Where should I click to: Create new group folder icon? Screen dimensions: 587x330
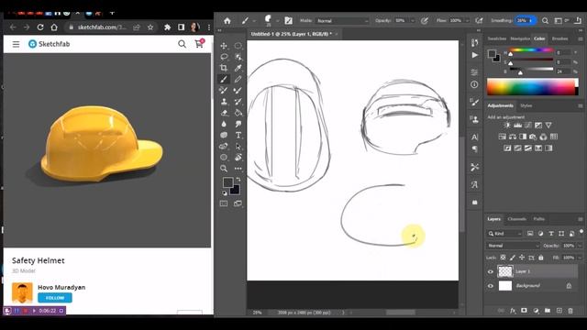point(548,311)
